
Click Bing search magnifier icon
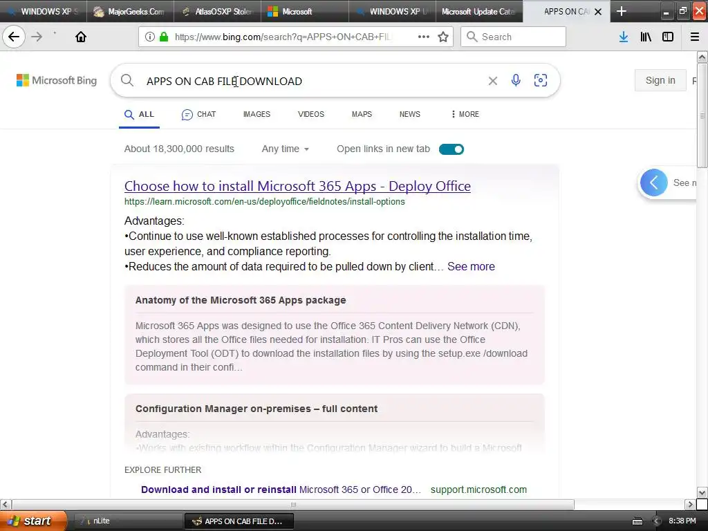[x=127, y=80]
